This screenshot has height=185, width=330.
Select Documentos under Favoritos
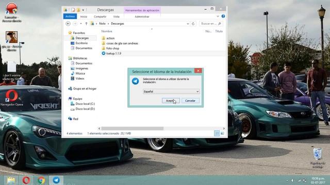[84, 48]
